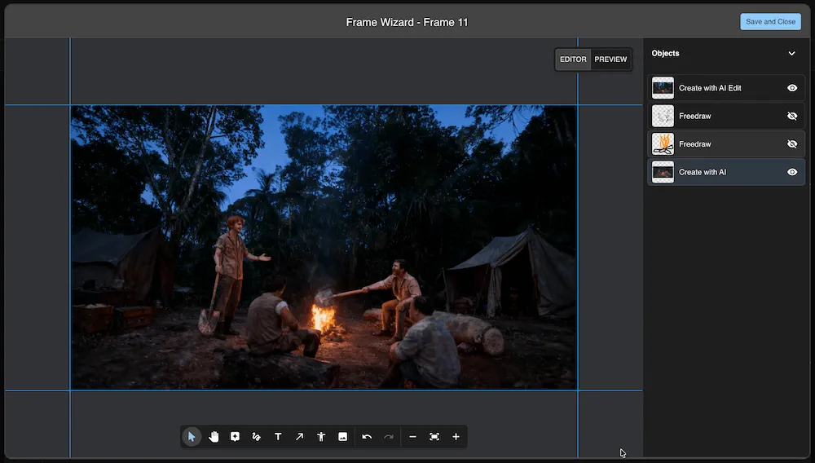The height and width of the screenshot is (463, 815).
Task: Click the 'Create with AI' layer label
Action: 703,173
